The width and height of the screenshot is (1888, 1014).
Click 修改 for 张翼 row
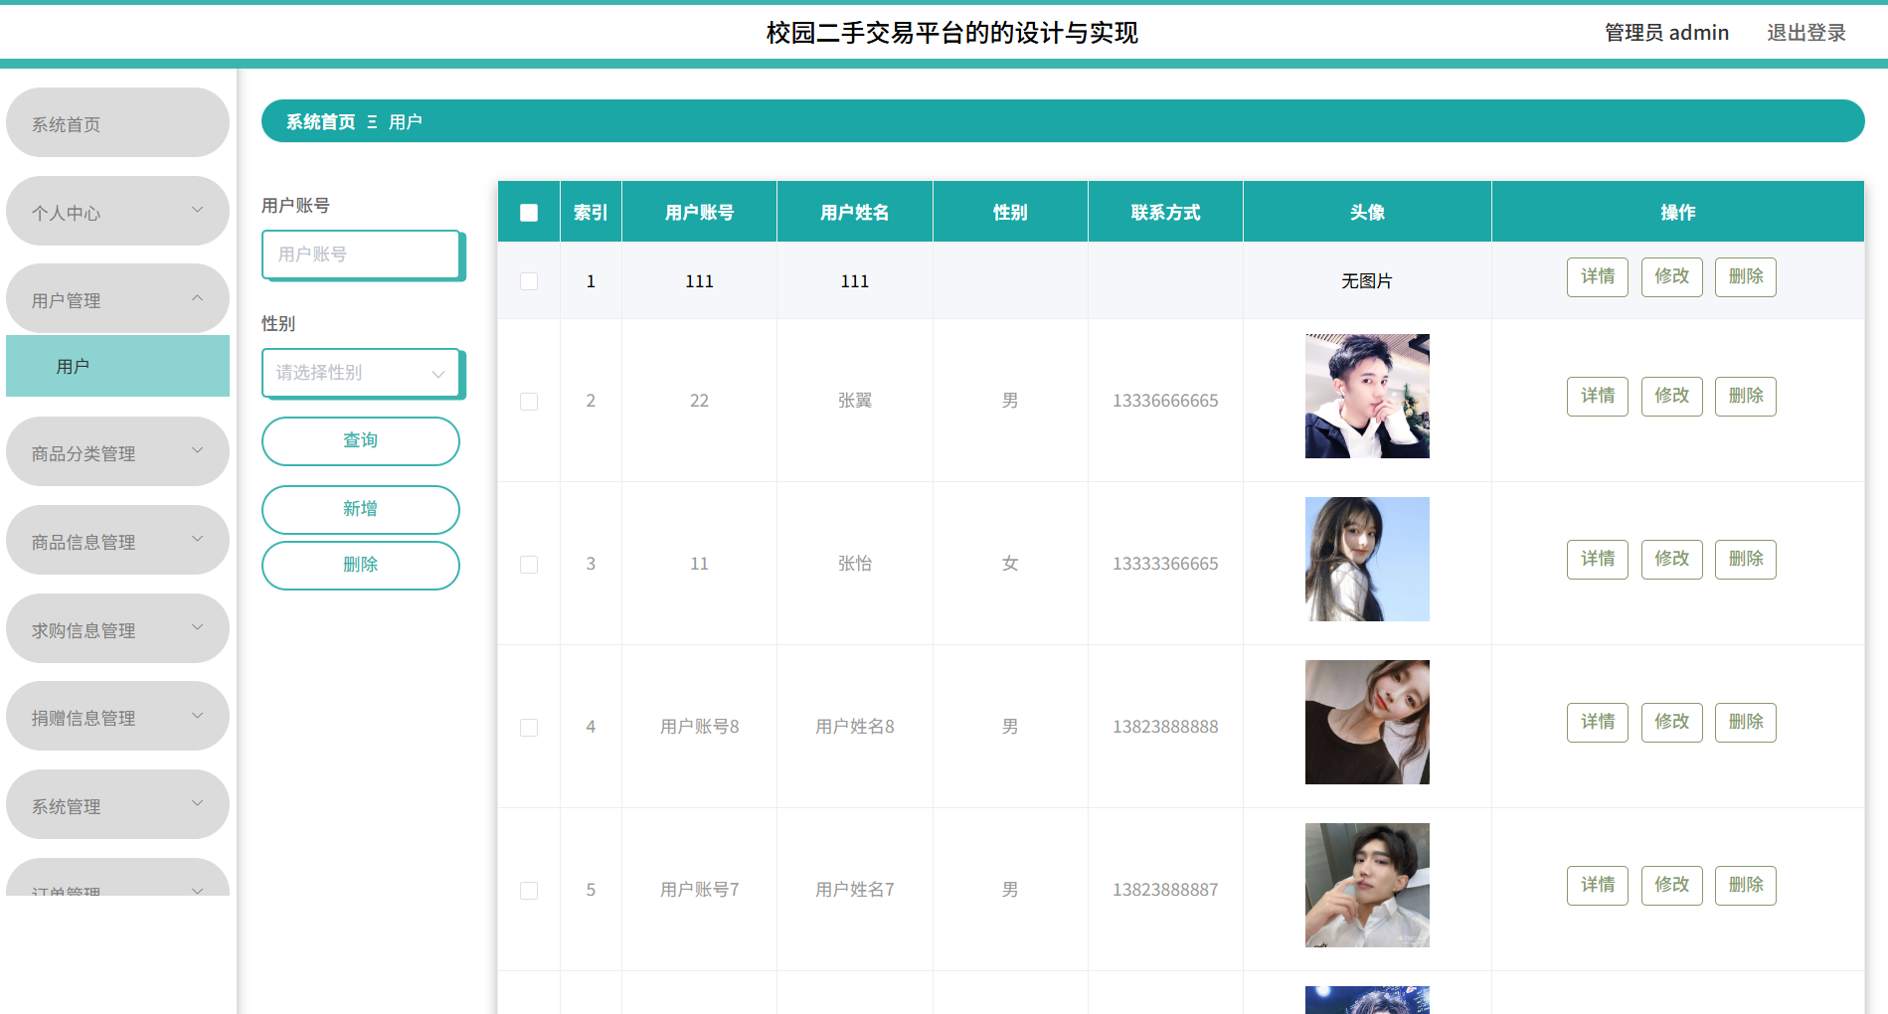(x=1671, y=397)
